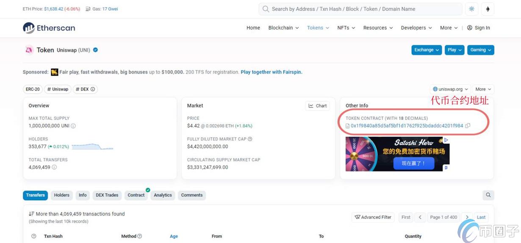The image size is (521, 243).
Task: Click the $4,420,000,000.00 market cap value
Action: (x=208, y=146)
